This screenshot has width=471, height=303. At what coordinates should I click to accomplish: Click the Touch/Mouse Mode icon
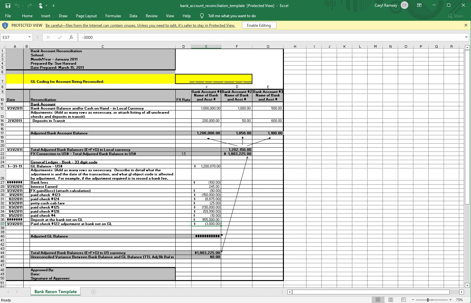coord(40,5)
